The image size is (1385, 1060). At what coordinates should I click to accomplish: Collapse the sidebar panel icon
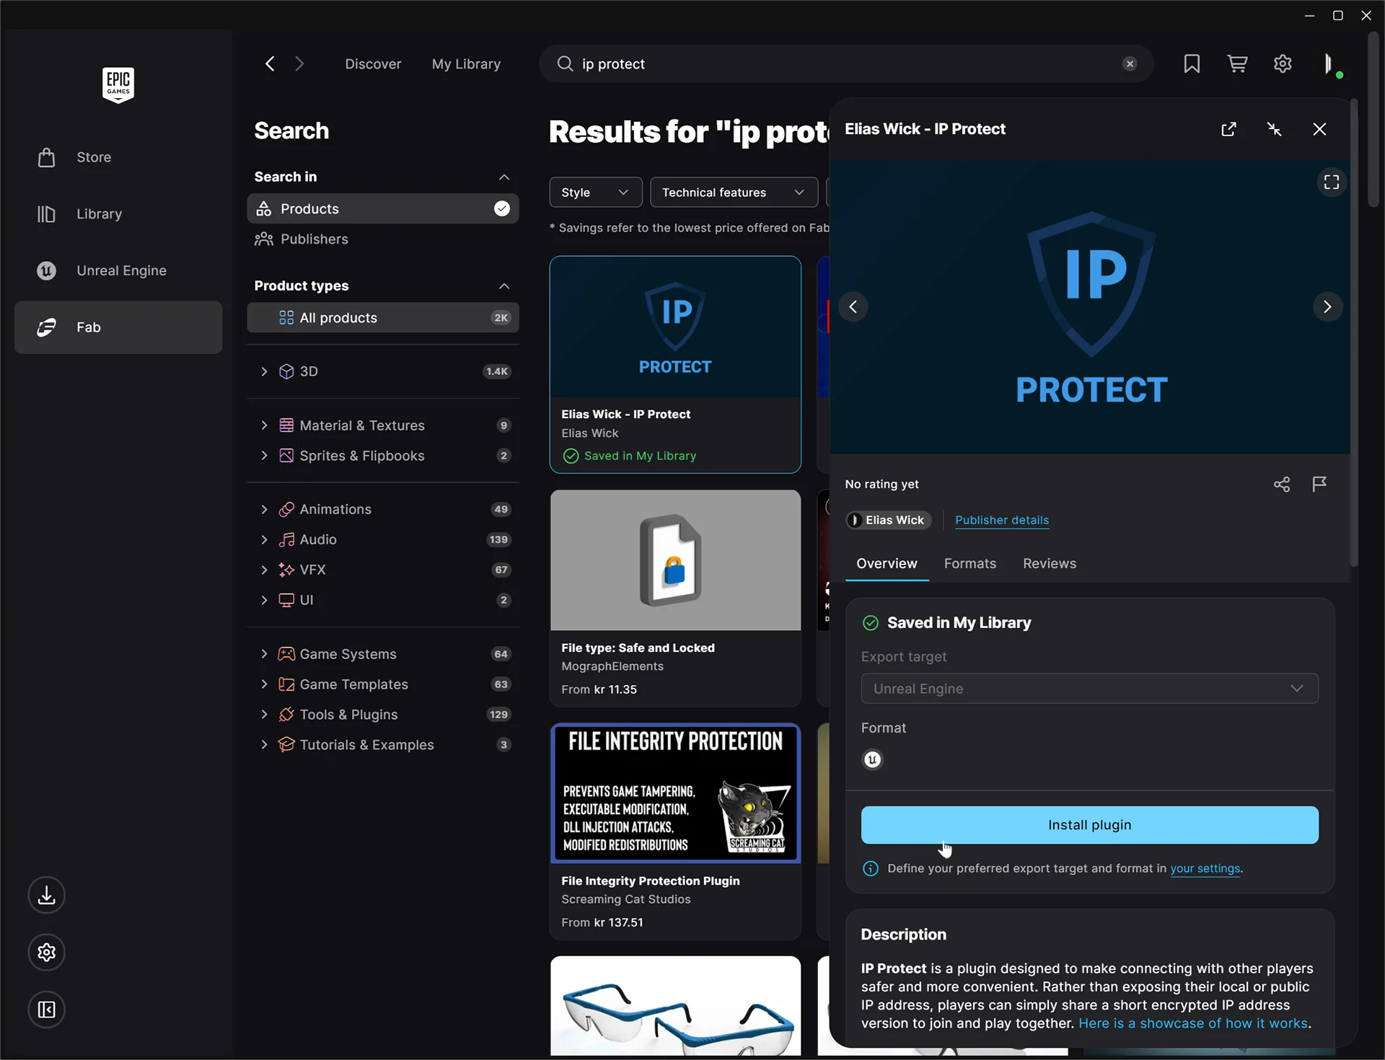(x=47, y=1010)
